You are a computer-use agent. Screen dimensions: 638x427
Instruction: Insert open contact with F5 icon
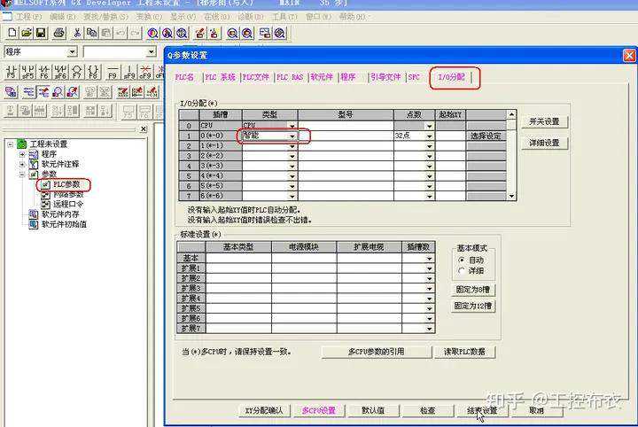click(x=11, y=72)
